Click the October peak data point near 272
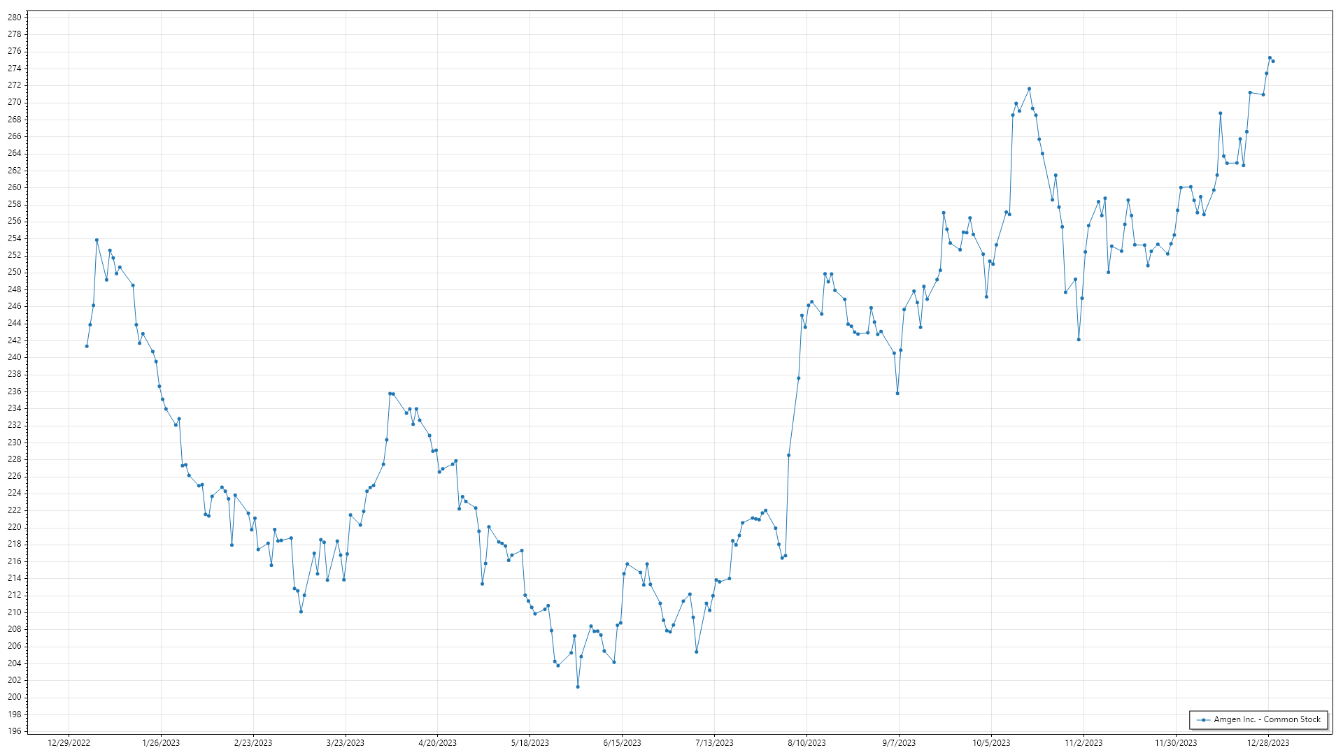The image size is (1343, 755). (x=1029, y=89)
